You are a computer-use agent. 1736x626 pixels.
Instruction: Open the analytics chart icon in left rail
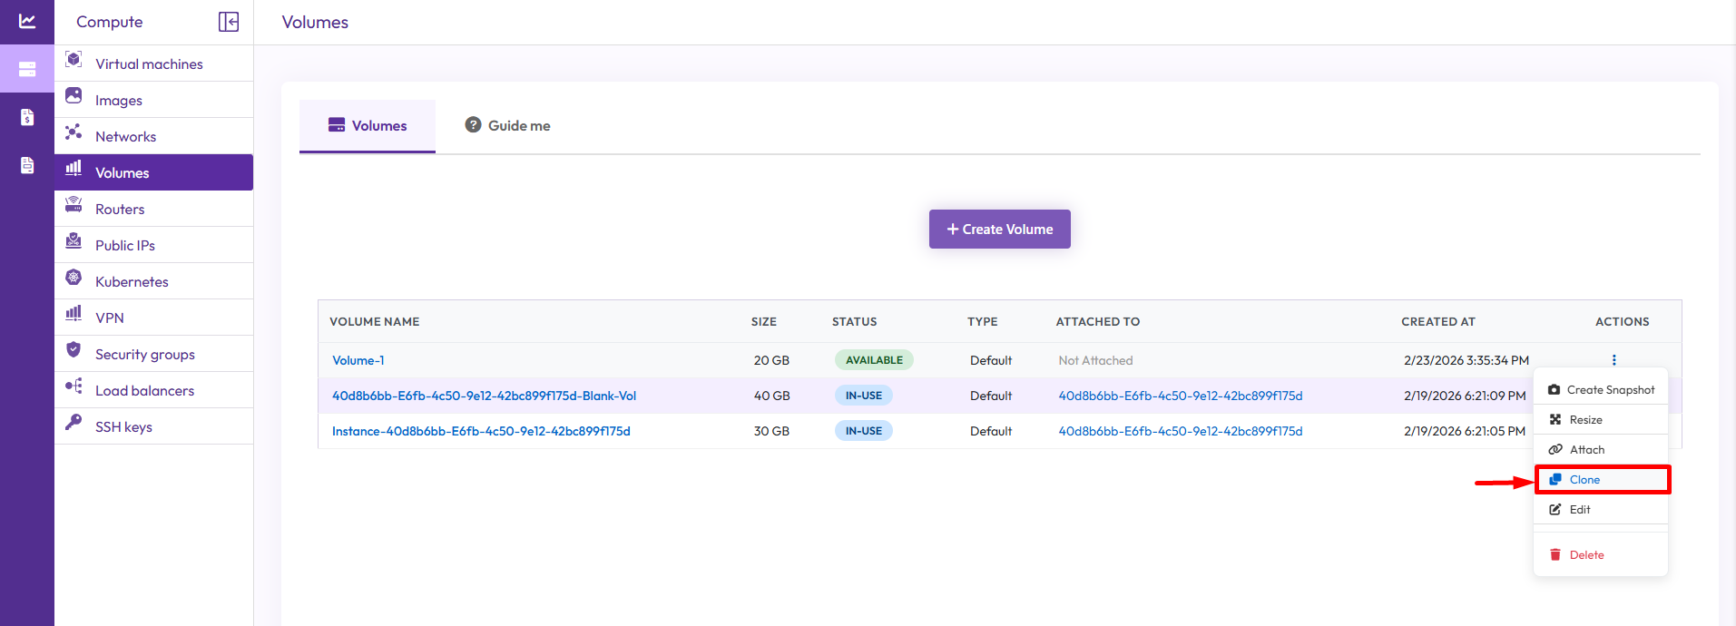pyautogui.click(x=27, y=21)
